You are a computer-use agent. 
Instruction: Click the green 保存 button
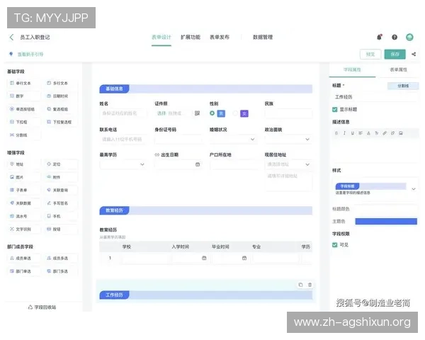[x=395, y=55]
